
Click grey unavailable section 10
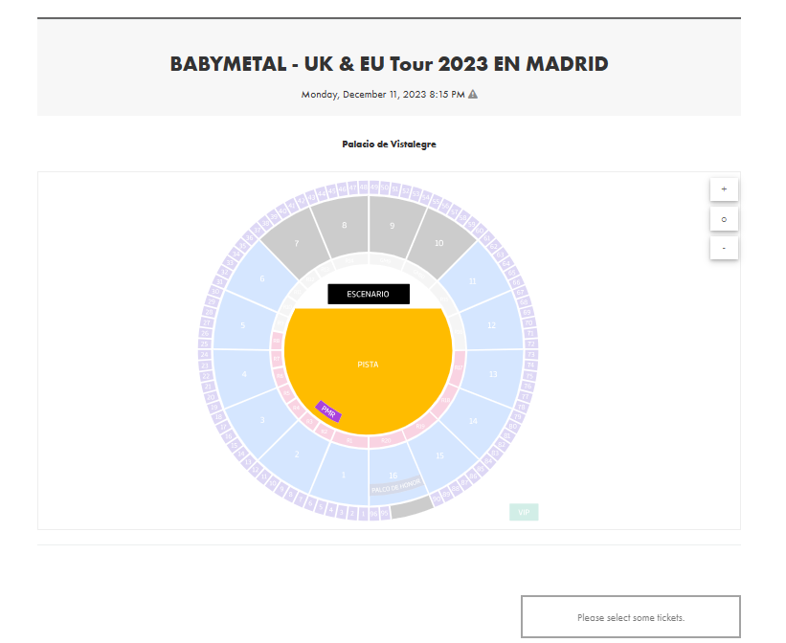tap(441, 243)
